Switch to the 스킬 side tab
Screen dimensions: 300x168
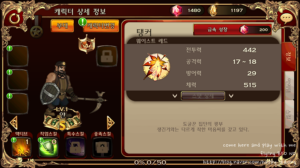[289, 114]
